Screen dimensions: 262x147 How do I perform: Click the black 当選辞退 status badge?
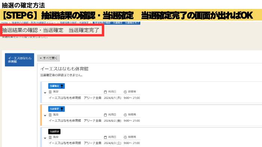coord(54,132)
